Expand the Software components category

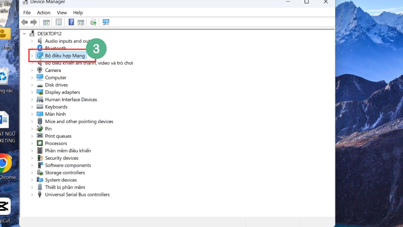click(x=32, y=165)
